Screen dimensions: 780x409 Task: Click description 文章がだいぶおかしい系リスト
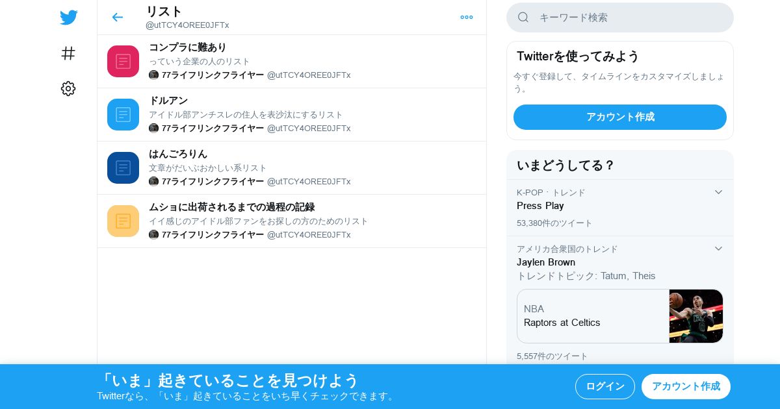(x=208, y=168)
